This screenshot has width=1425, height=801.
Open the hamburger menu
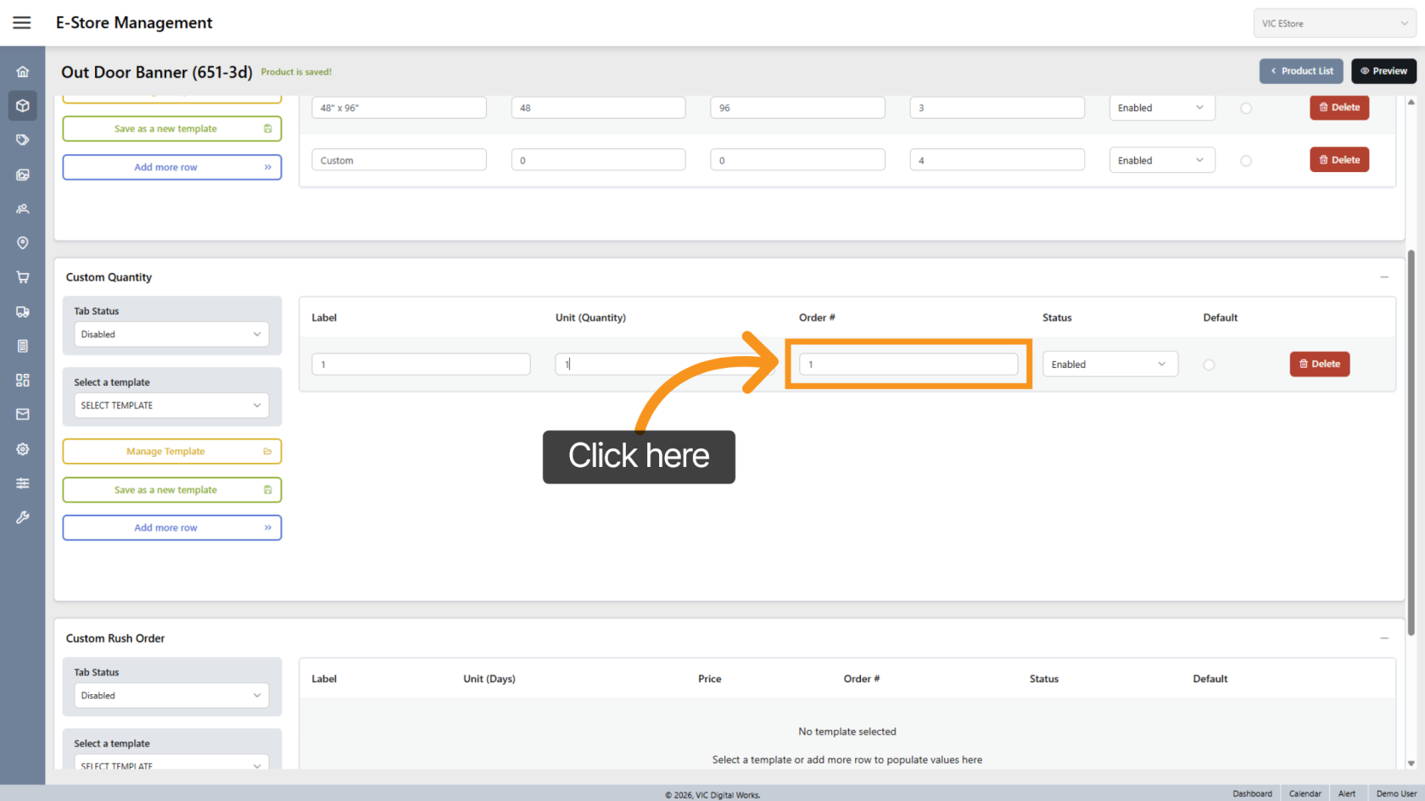click(x=22, y=23)
